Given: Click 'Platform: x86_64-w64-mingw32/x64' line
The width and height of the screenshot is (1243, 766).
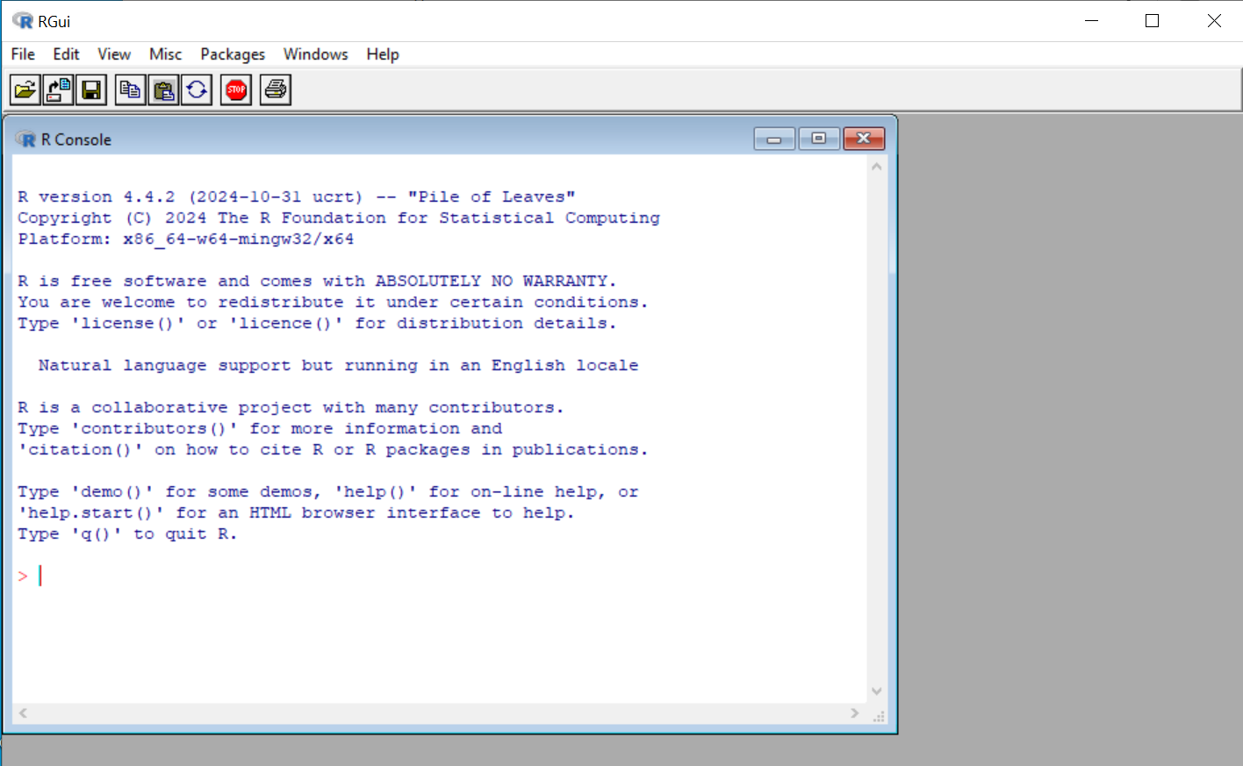Looking at the screenshot, I should pyautogui.click(x=186, y=239).
